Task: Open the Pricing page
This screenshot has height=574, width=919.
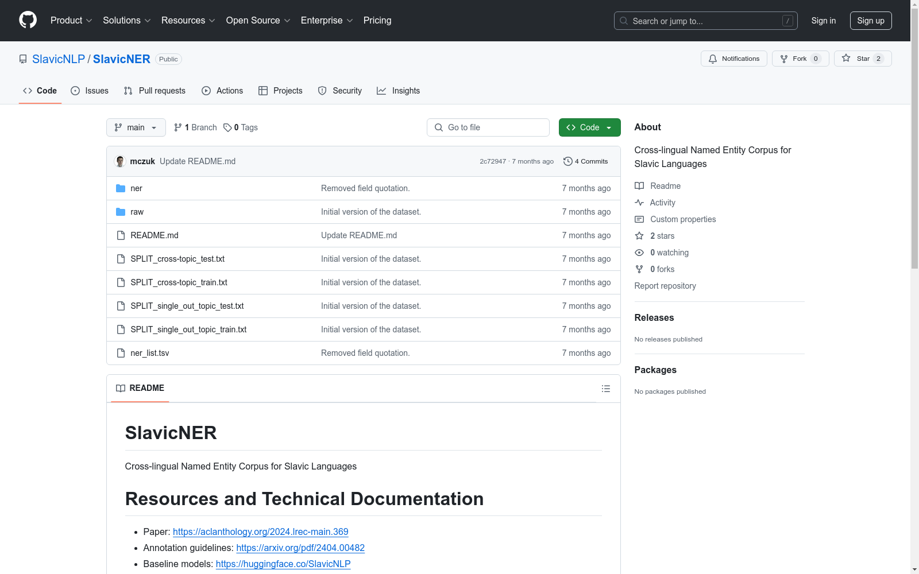Action: tap(377, 21)
